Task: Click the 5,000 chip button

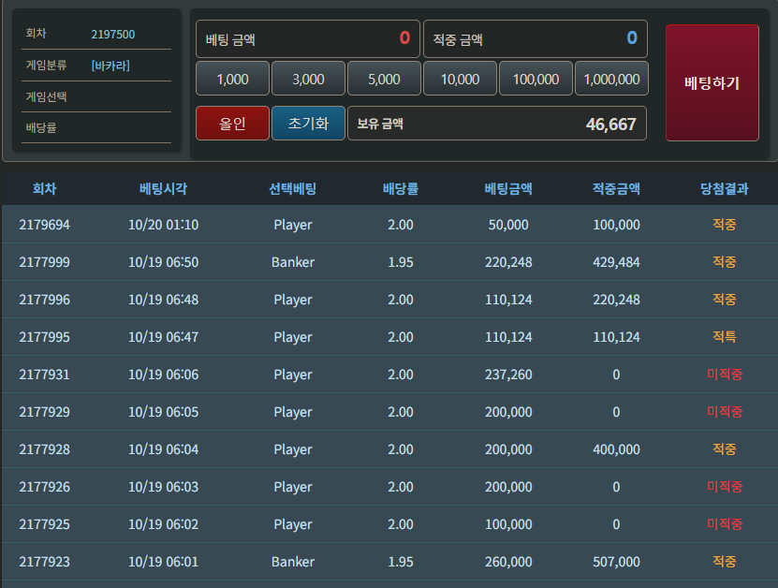Action: pos(384,79)
